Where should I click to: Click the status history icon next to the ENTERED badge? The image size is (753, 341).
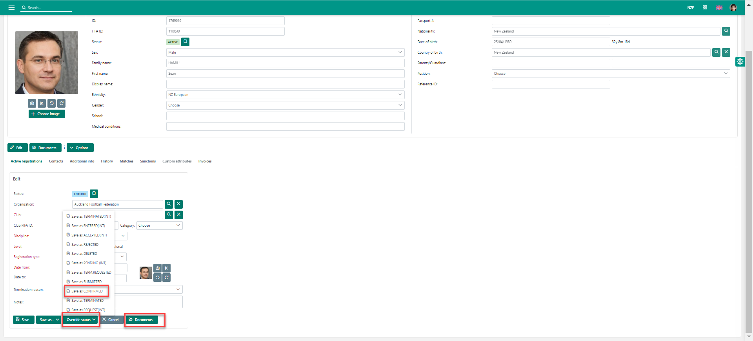click(94, 194)
